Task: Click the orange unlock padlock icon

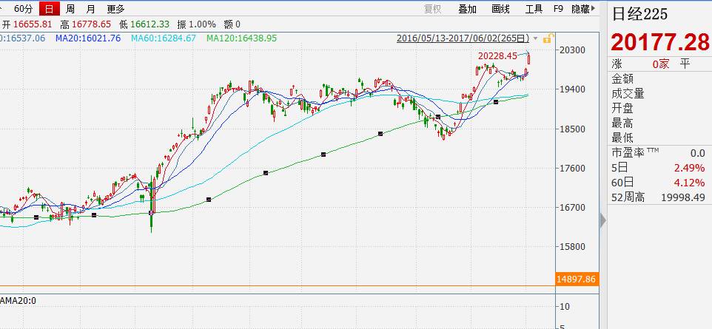Action: pyautogui.click(x=548, y=38)
